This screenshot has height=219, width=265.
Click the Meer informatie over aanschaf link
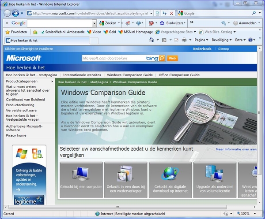coord(236,149)
